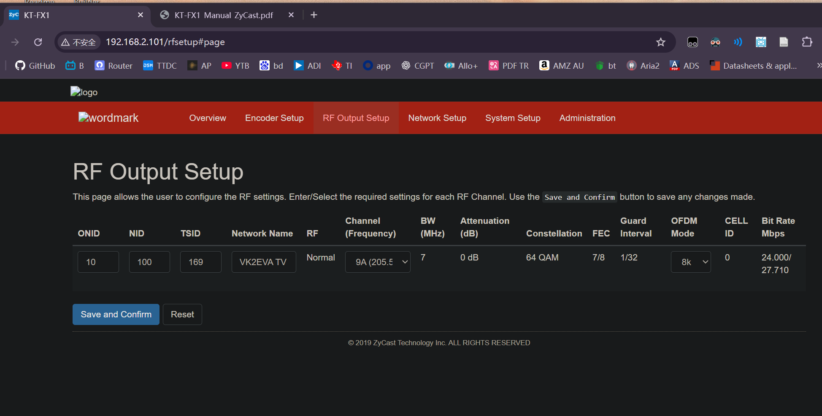Open the Router bookmark
The width and height of the screenshot is (822, 416).
114,66
